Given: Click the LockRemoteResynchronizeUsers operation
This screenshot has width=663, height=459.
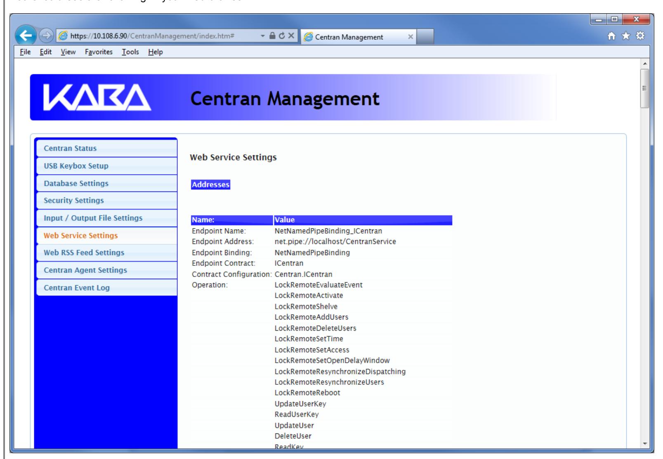Looking at the screenshot, I should [x=329, y=382].
